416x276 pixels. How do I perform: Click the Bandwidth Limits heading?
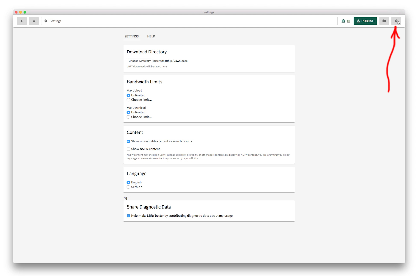[144, 82]
